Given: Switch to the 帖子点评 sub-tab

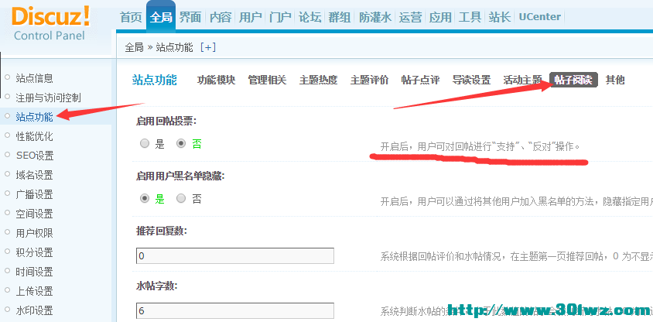Looking at the screenshot, I should [x=421, y=80].
